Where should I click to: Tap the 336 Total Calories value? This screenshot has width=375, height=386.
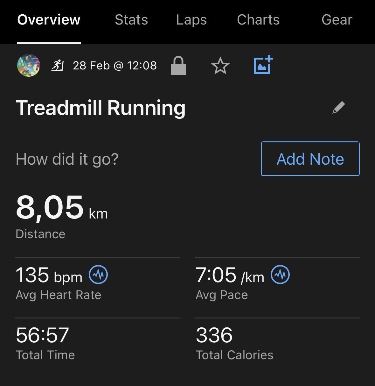[214, 335]
